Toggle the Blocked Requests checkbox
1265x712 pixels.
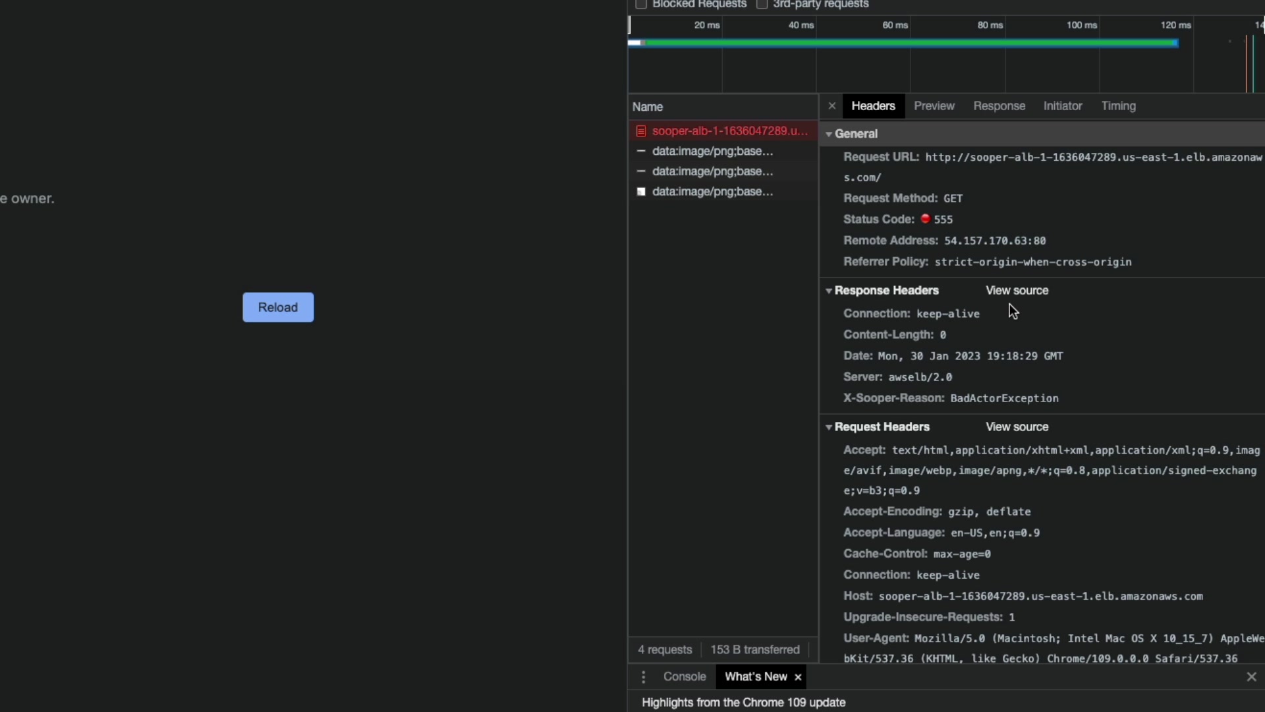click(640, 5)
